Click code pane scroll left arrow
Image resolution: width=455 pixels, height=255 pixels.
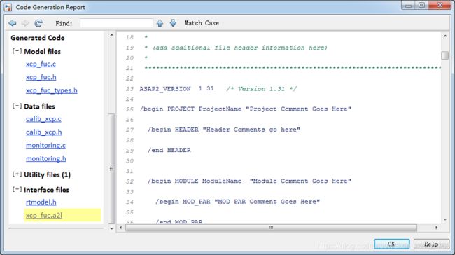point(120,228)
